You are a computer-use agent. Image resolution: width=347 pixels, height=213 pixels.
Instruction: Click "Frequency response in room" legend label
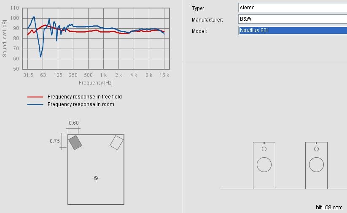click(81, 104)
